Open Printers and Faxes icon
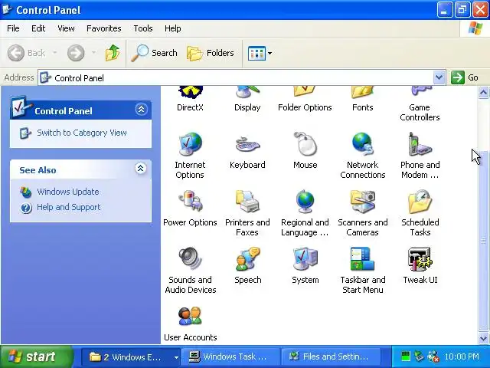 247,213
